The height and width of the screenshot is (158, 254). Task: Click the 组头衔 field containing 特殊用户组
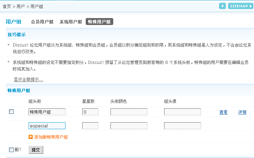(47, 112)
